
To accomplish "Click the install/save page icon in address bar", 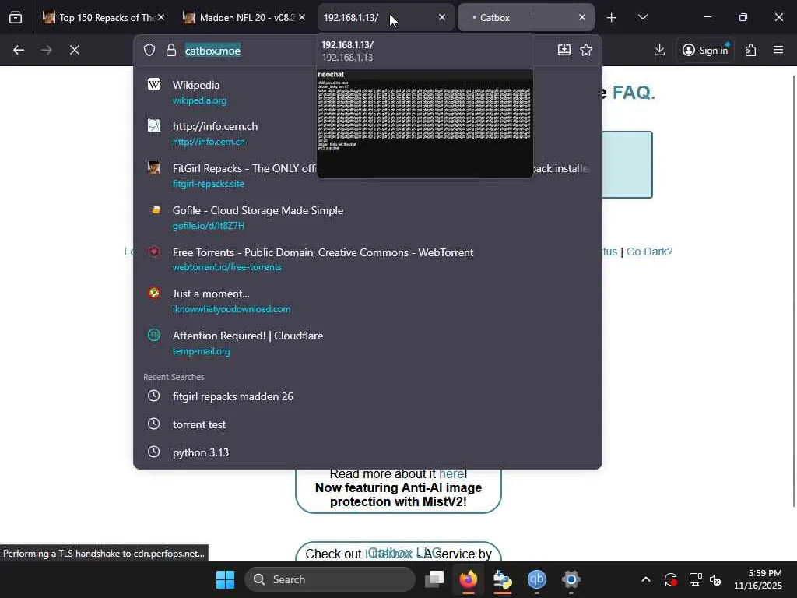I will coord(564,50).
